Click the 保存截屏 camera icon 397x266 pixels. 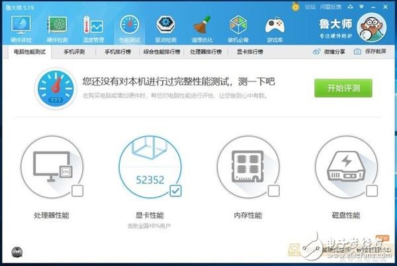tap(357, 52)
